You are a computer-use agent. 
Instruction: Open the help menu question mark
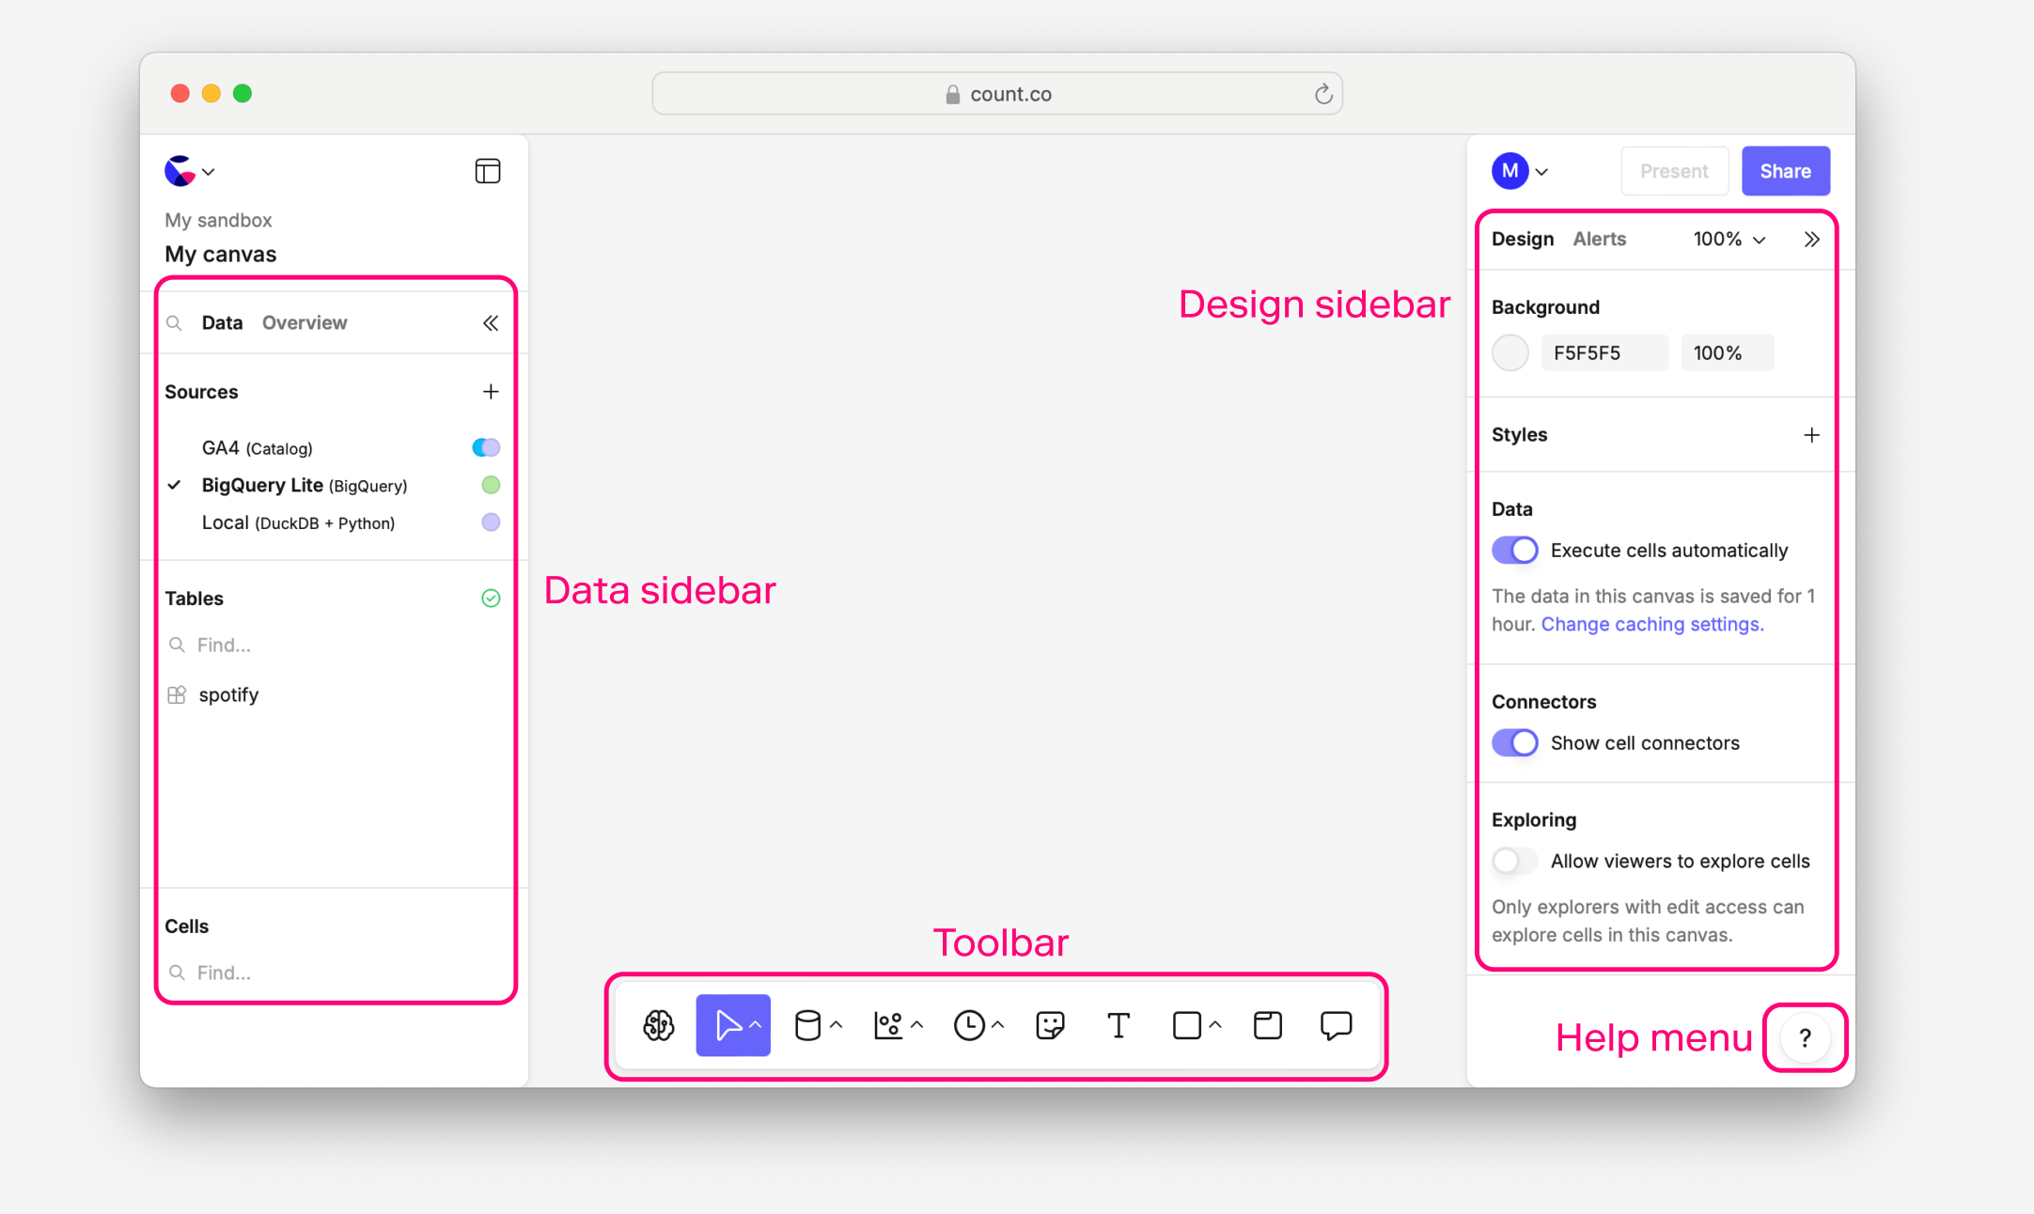point(1805,1038)
